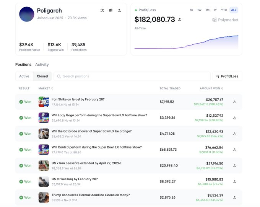Viewport: 260px width, 207px height.
Task: Click the $7,195.52 total traded value
Action: [167, 102]
